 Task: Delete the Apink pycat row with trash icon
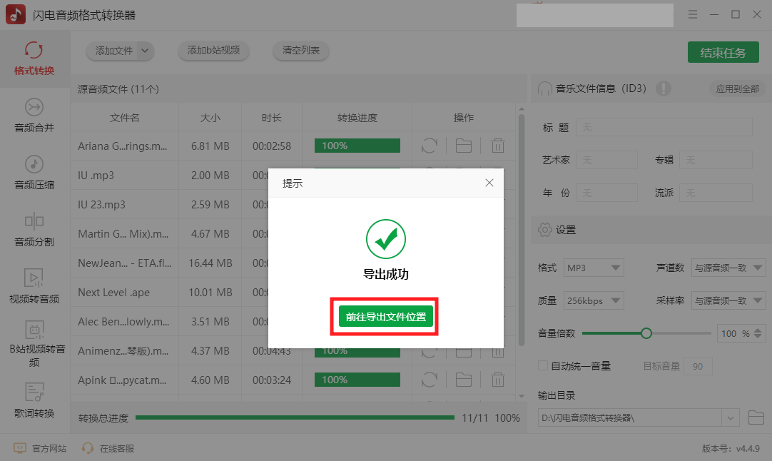(498, 380)
